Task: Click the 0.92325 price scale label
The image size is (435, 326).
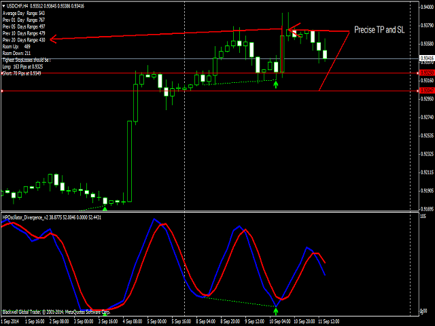Action: pyautogui.click(x=428, y=154)
